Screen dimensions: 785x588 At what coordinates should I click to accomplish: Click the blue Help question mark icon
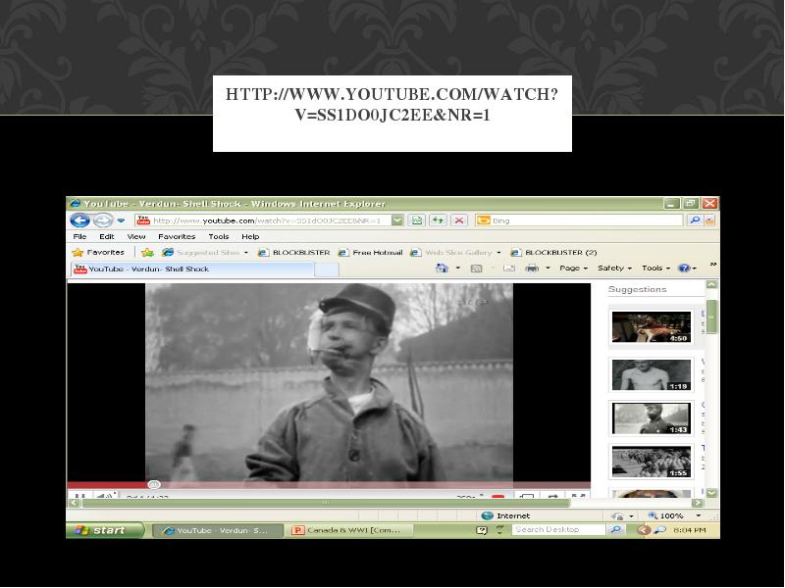tap(684, 269)
